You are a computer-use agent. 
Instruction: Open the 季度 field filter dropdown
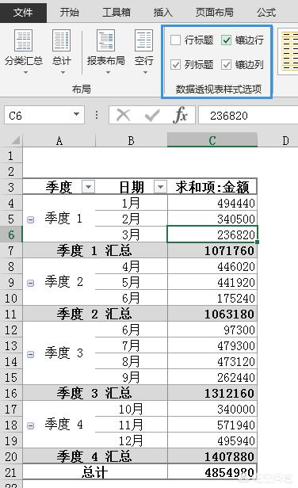(89, 187)
